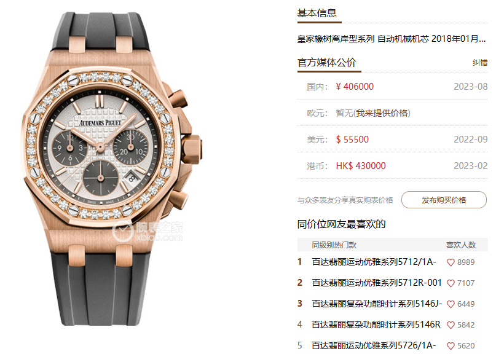Open 百达翡丽复杂功能时计系列5146J- listing

(x=377, y=304)
